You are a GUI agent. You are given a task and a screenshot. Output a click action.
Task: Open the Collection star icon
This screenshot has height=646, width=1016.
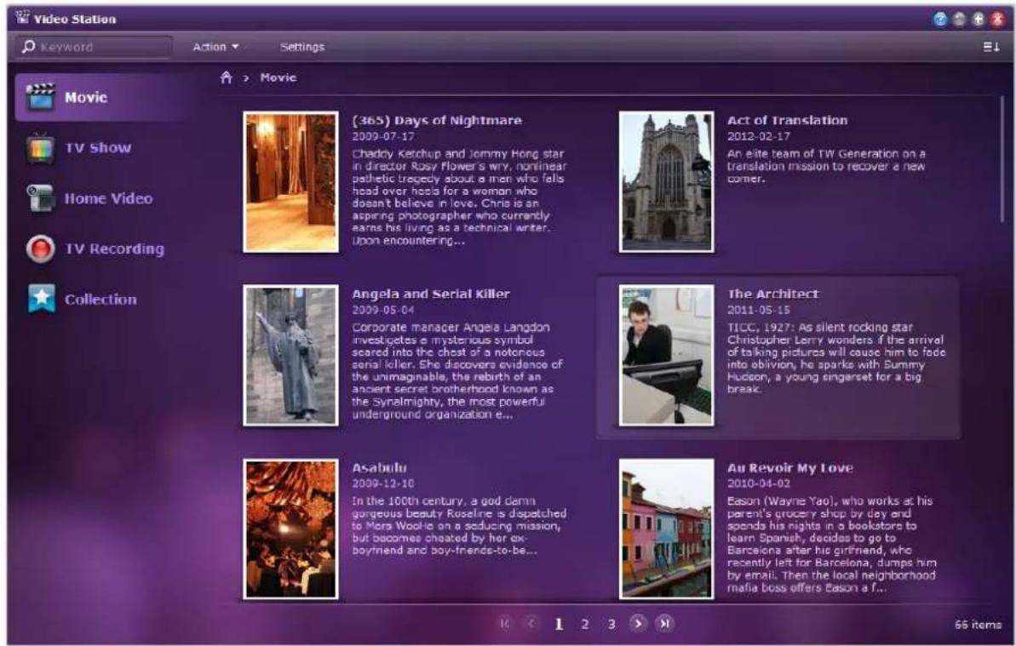pos(41,299)
